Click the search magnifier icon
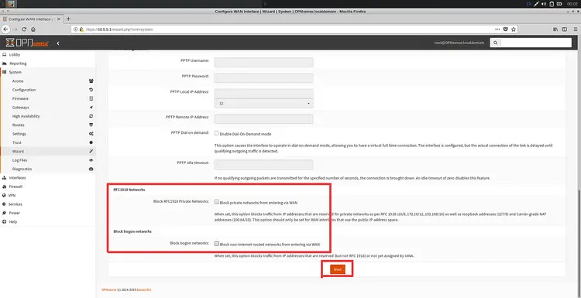The height and width of the screenshot is (298, 581). coord(495,43)
